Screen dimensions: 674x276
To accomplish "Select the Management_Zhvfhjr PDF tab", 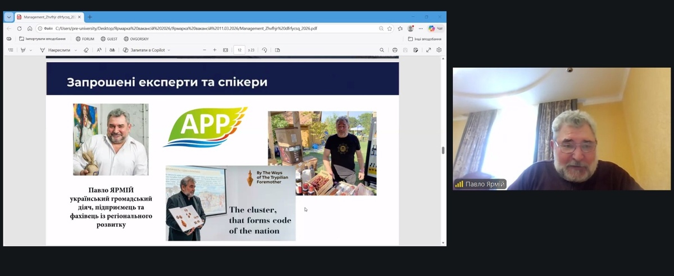I will [48, 17].
